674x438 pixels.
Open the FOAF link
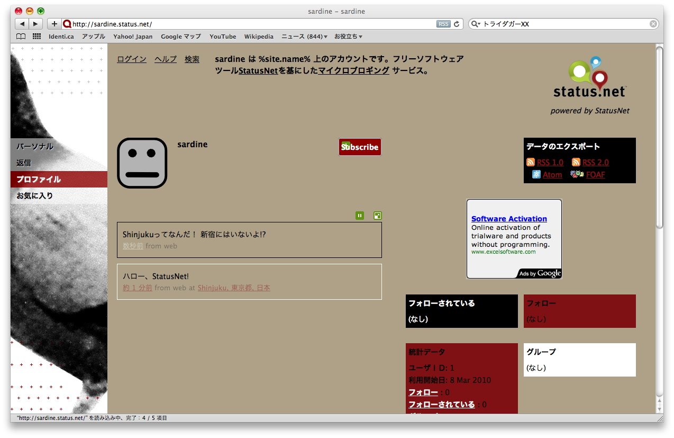click(595, 174)
